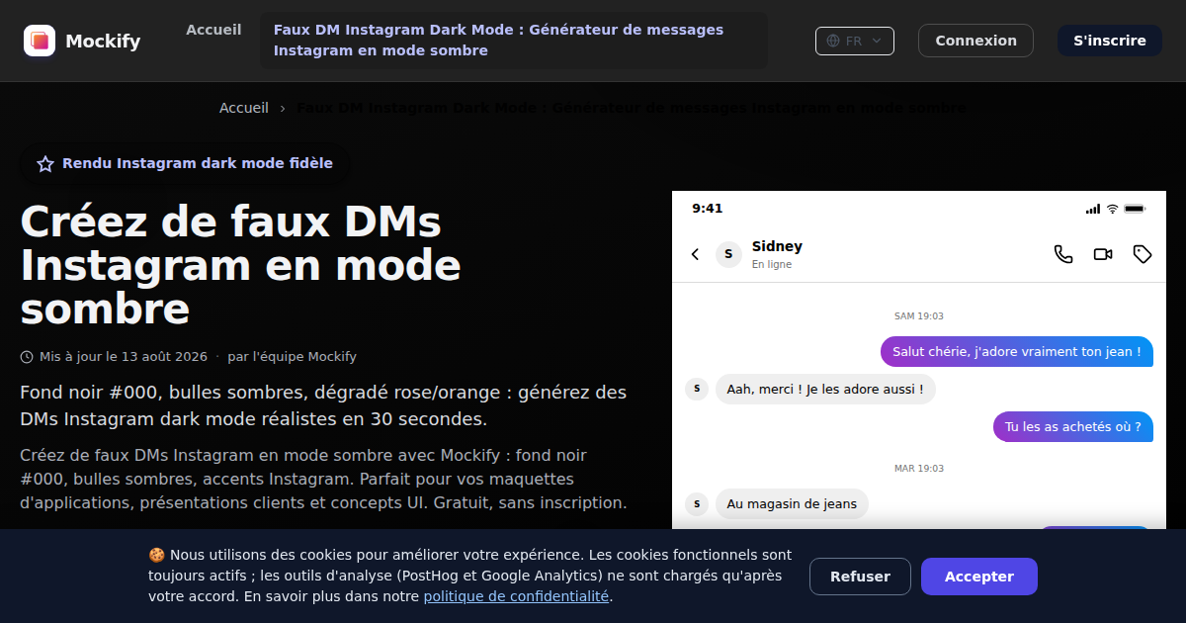Click the 'Tu les as achetés où ?' bubble
Viewport: 1186px width, 623px height.
coord(1073,427)
